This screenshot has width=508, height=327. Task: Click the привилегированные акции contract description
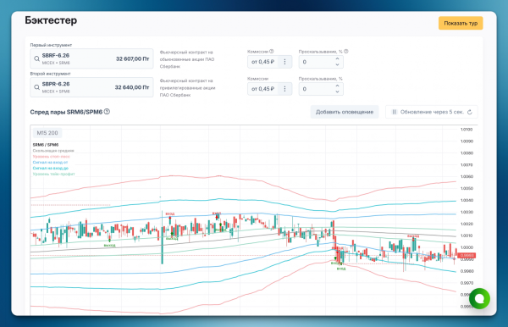[188, 88]
